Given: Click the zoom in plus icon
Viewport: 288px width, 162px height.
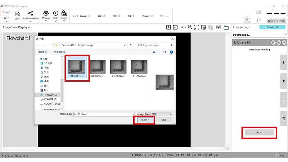Looking at the screenshot, I should click(x=168, y=27).
